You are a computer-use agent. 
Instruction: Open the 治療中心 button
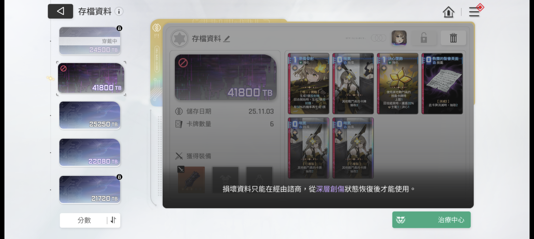[431, 220]
